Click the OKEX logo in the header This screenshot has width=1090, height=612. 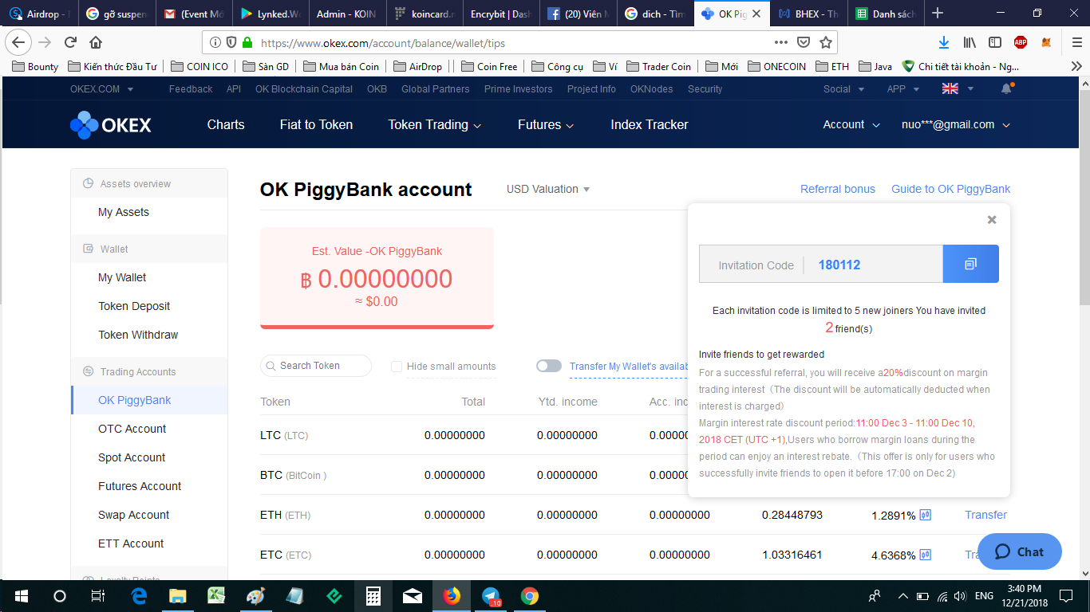pos(110,125)
